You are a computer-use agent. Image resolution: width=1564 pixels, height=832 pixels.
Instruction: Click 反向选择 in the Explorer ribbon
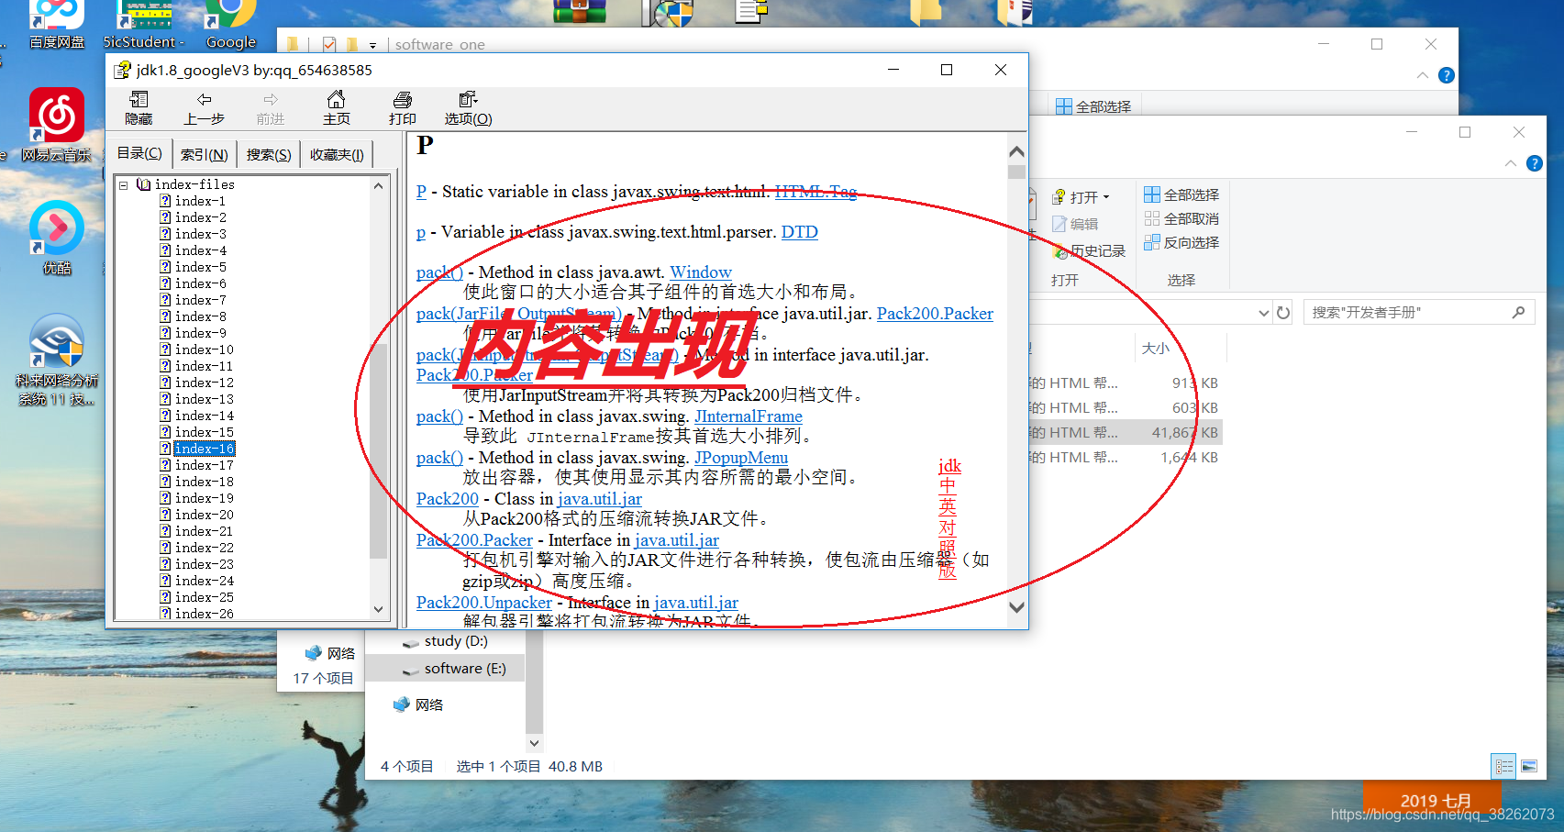[x=1181, y=242]
